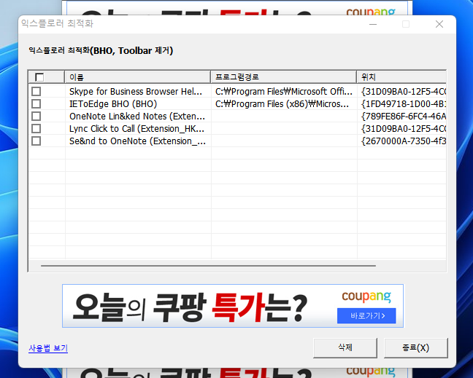Select the OneNote Lin&ked Notes name

[x=137, y=117]
